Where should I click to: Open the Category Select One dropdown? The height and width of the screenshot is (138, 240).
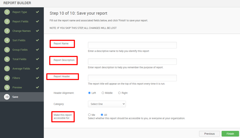point(107,104)
